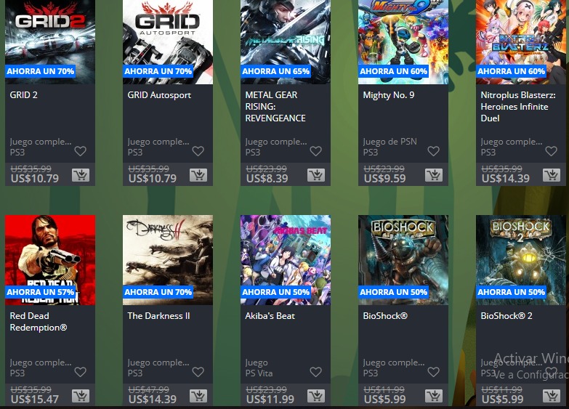The height and width of the screenshot is (409, 569).
Task: Open the BioShock 2 title link
Action: 507,316
